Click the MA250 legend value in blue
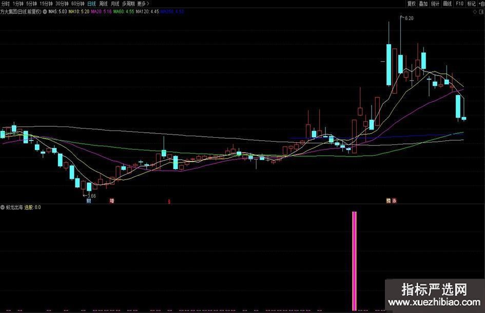The image size is (485, 313). click(172, 12)
